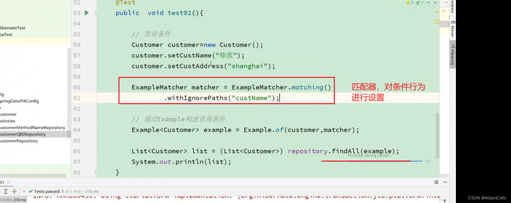Select Customer class in the project tree
Screen dimensions: 511x203
coord(8,114)
